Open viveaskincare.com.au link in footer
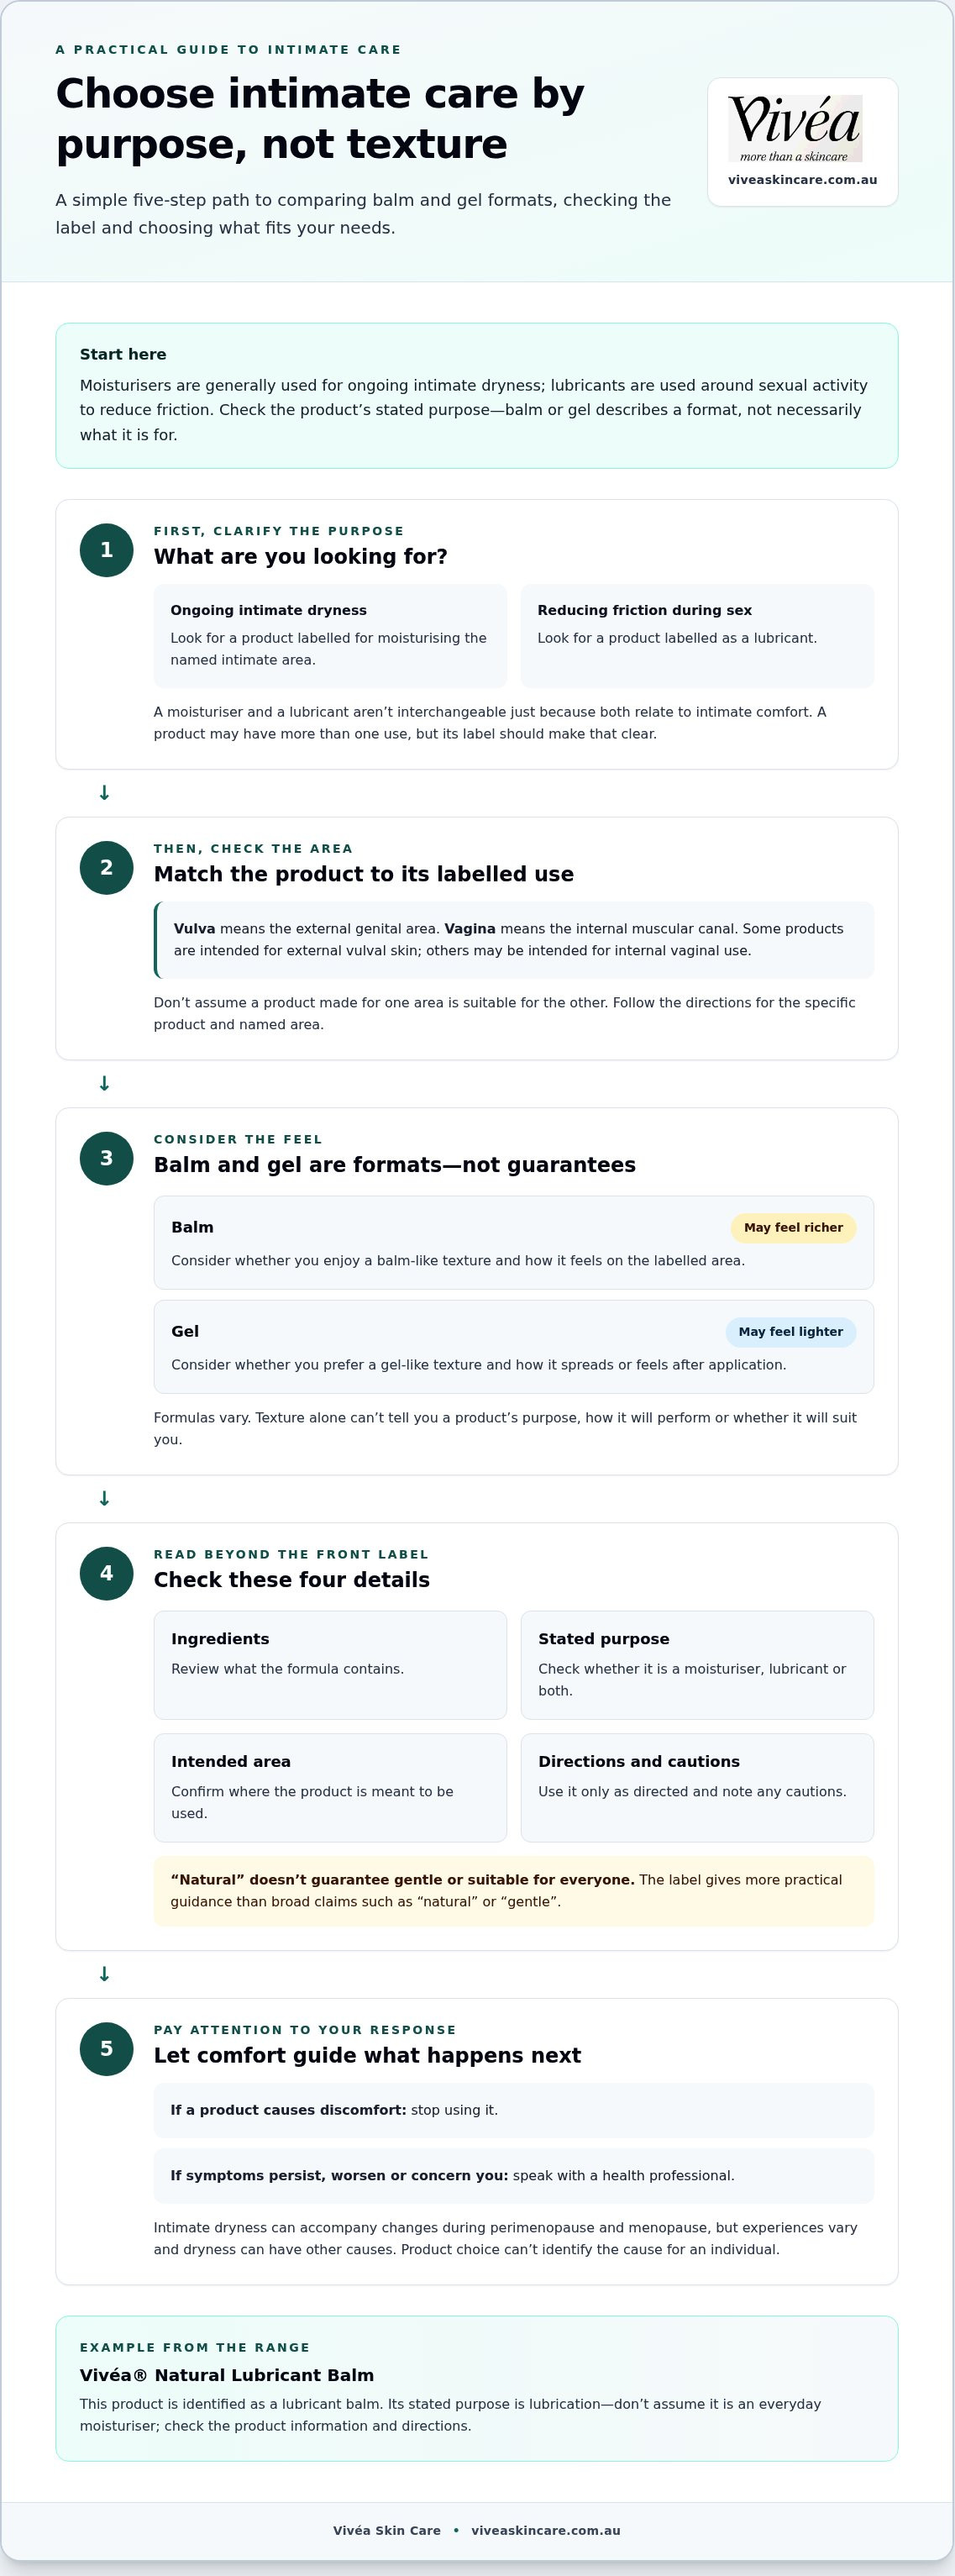This screenshot has width=955, height=2576. coord(546,2530)
